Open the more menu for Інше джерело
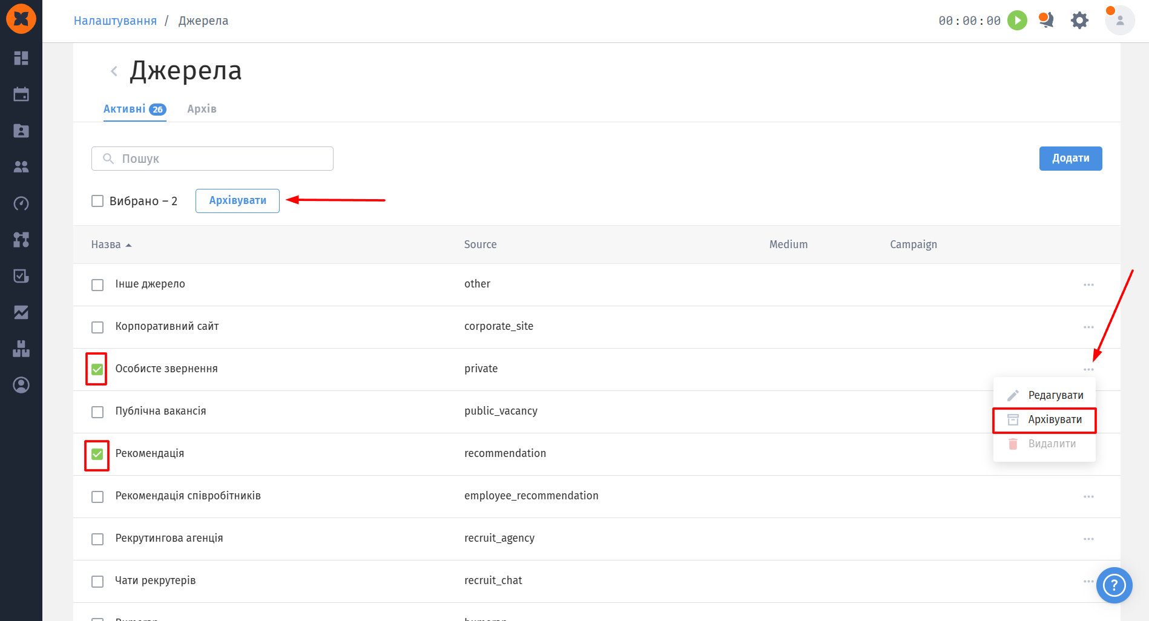The height and width of the screenshot is (621, 1149). click(x=1088, y=284)
